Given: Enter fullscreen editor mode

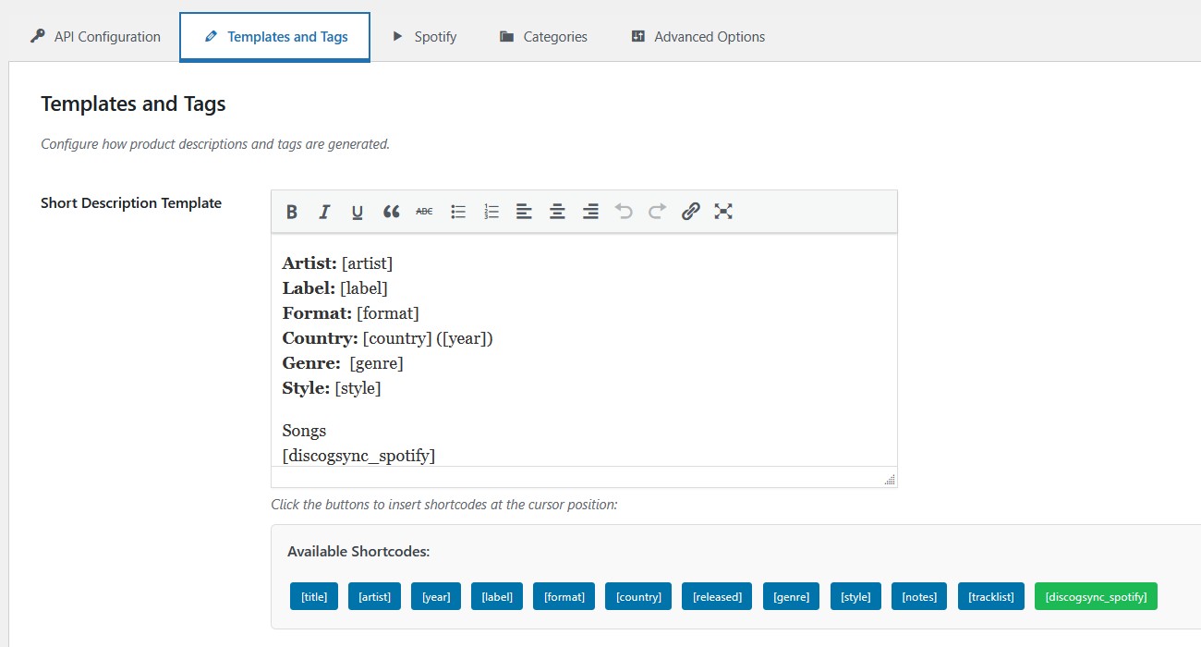Looking at the screenshot, I should pyautogui.click(x=723, y=212).
